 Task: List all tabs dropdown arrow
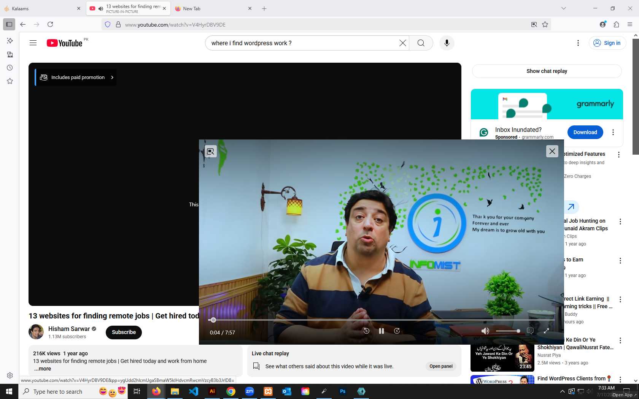[564, 8]
